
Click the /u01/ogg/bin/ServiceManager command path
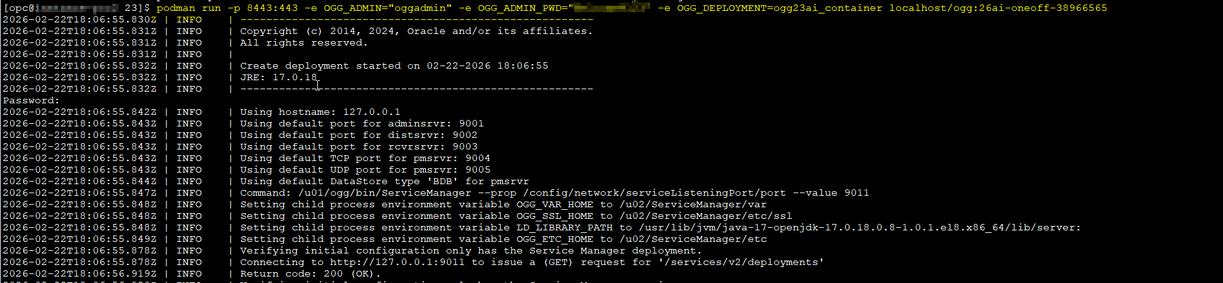384,193
